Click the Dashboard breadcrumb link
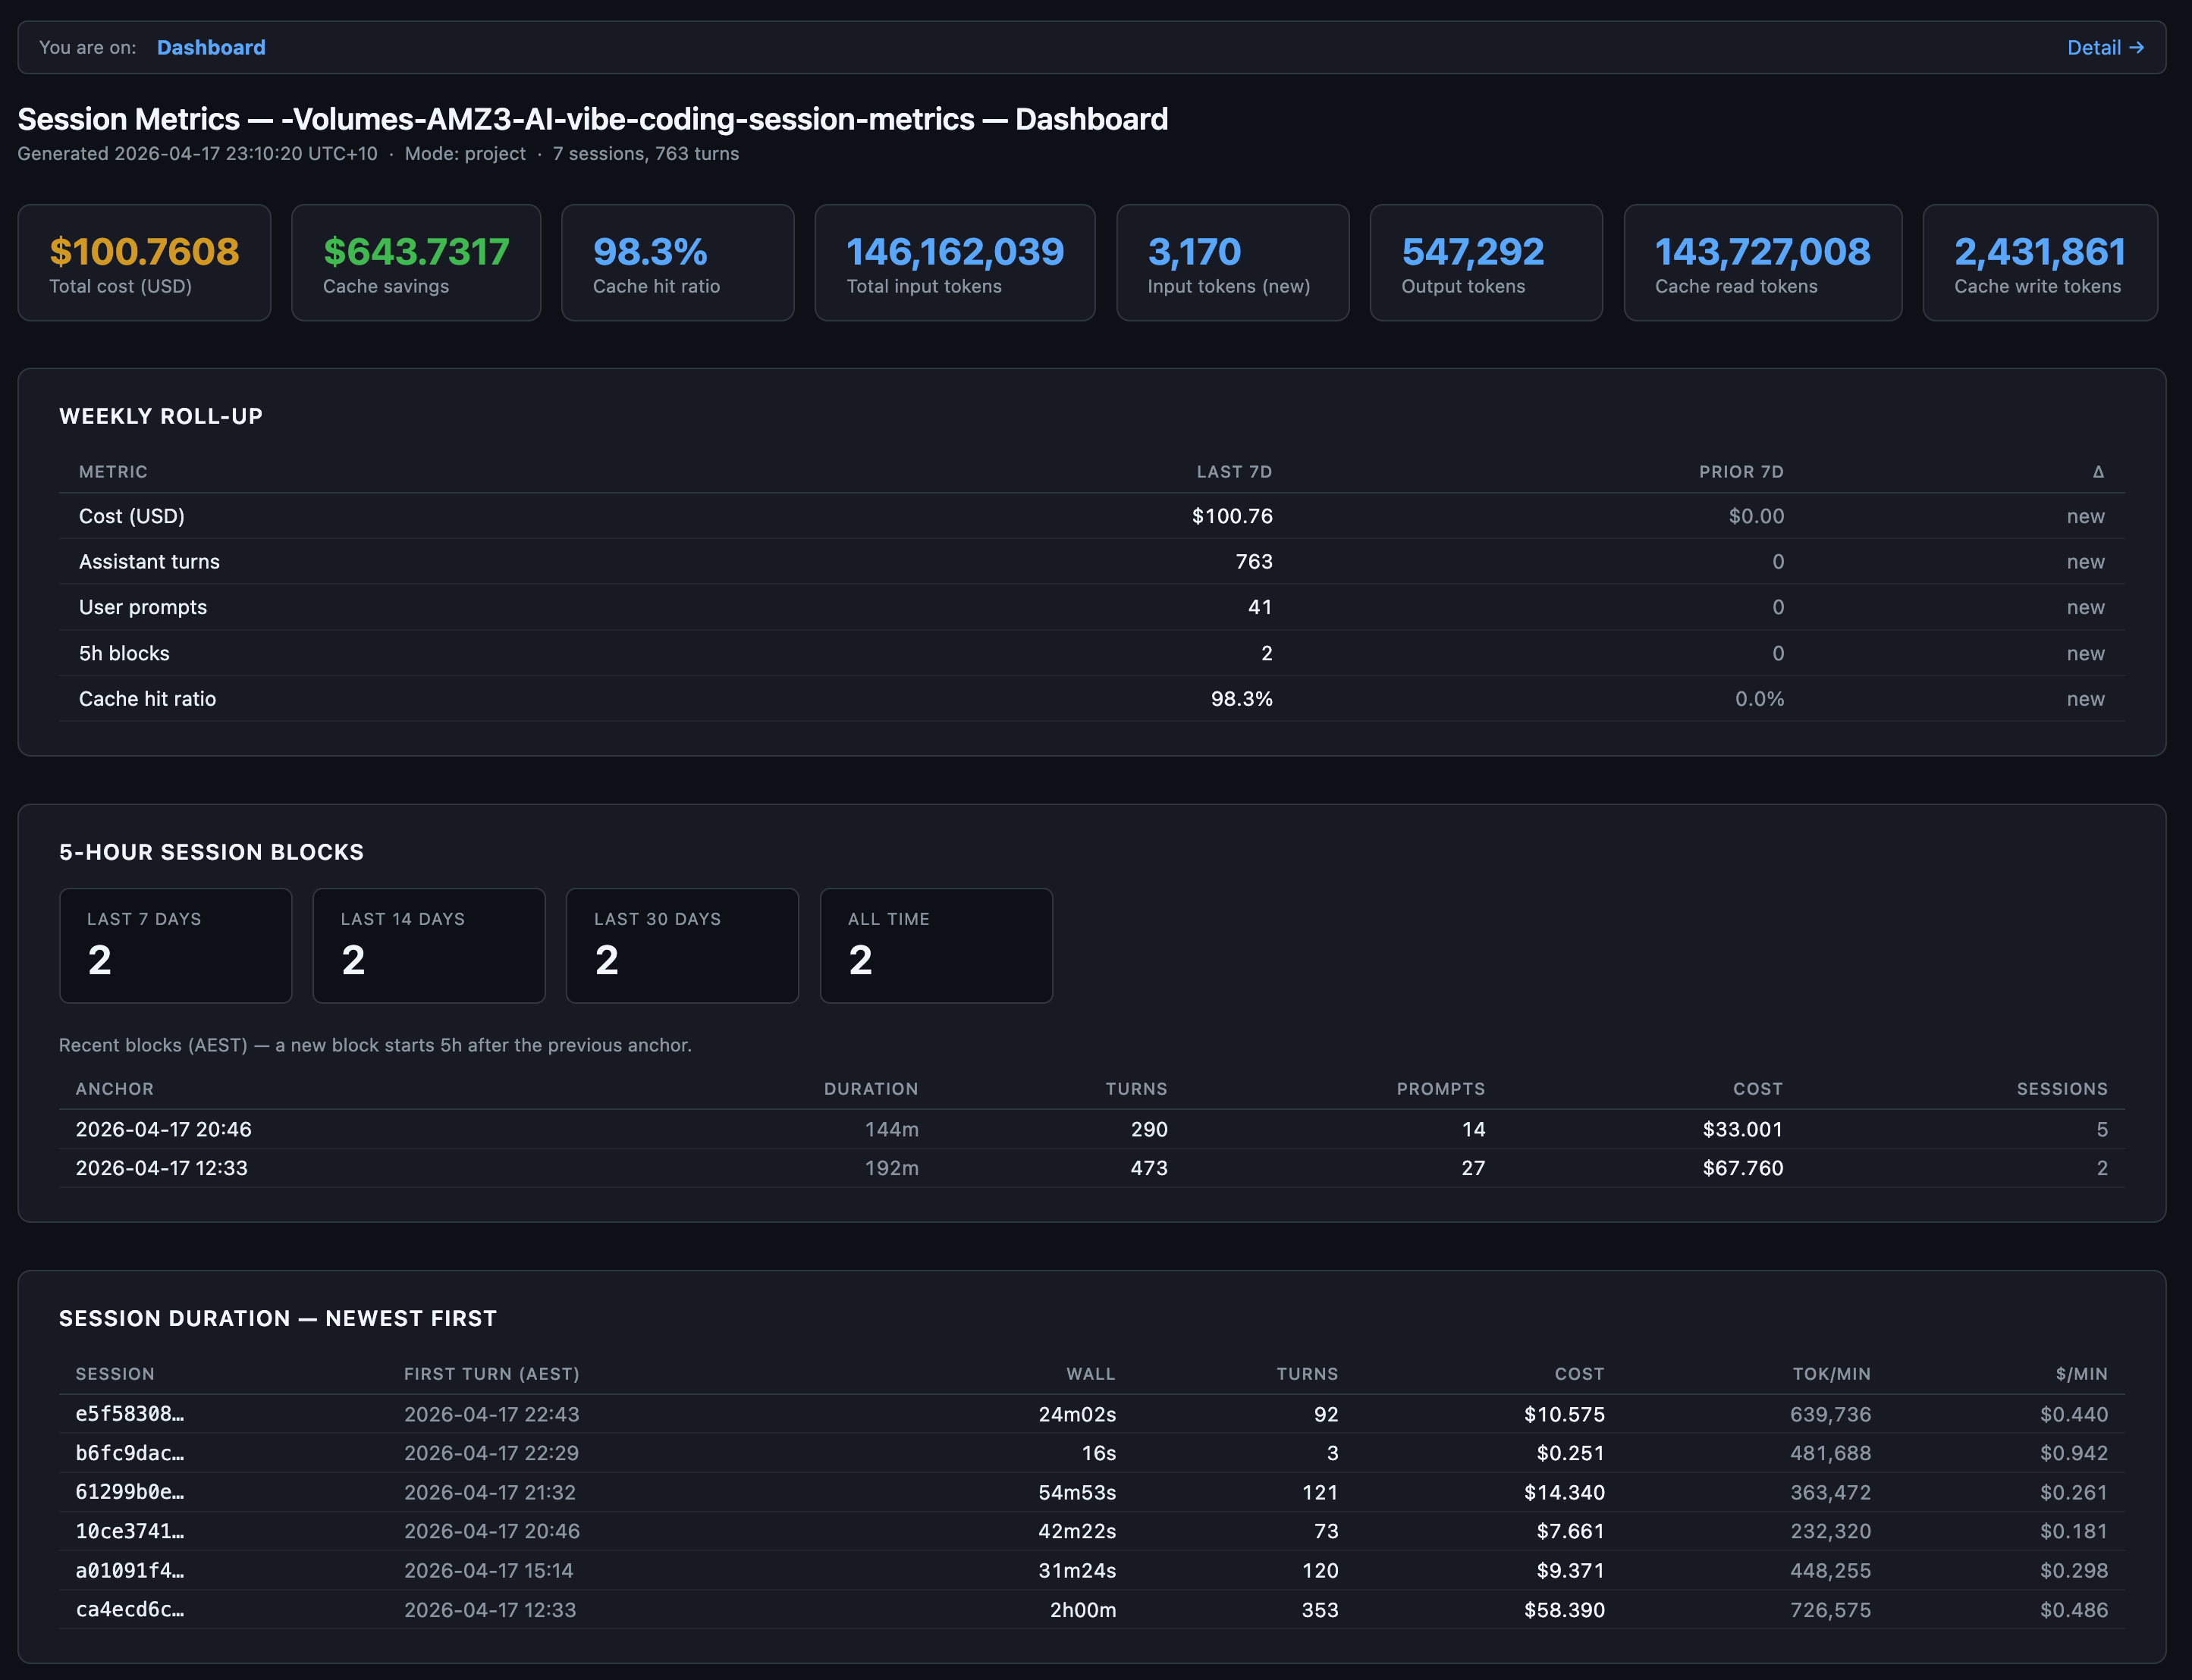This screenshot has width=2192, height=1680. click(x=211, y=48)
